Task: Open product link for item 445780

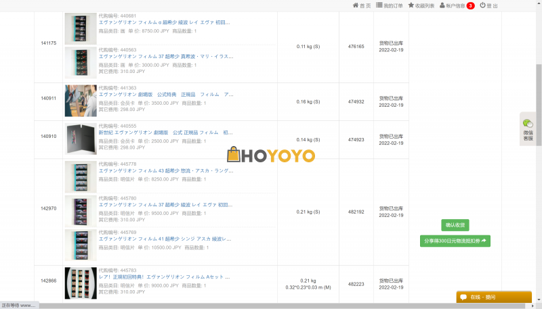Action: [x=165, y=205]
